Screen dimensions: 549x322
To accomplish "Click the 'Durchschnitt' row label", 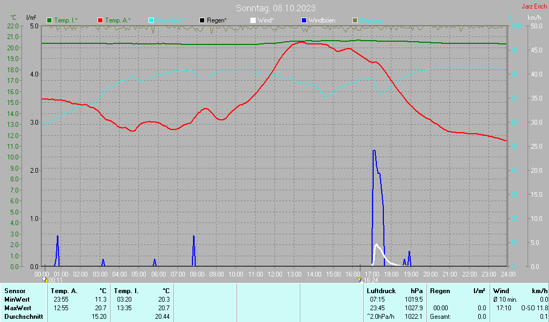I will pos(24,317).
